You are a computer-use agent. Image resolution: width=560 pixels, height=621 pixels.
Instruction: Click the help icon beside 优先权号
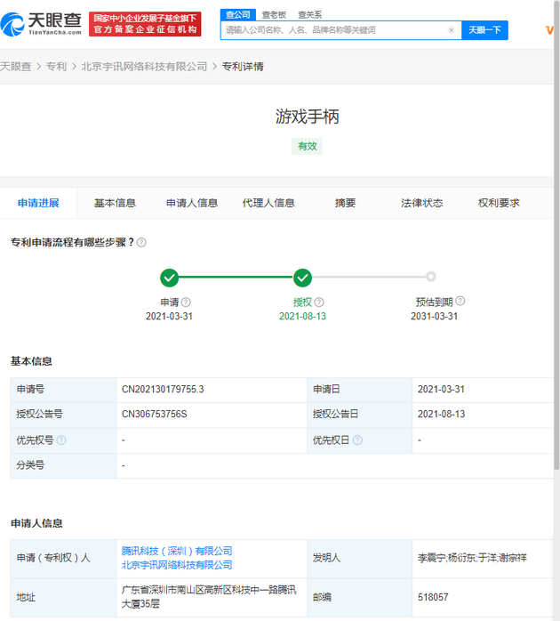tap(61, 440)
